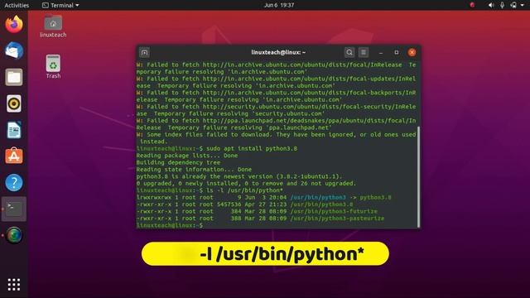Expand the system menu arrow
Screen dimensions: 530x298
[x=523, y=5]
